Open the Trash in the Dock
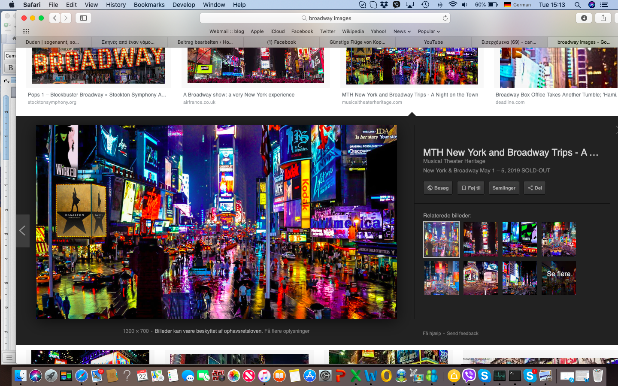 click(x=597, y=376)
